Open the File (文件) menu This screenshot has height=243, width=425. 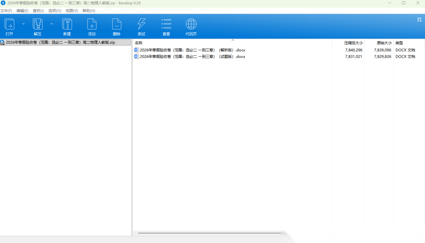coord(6,11)
